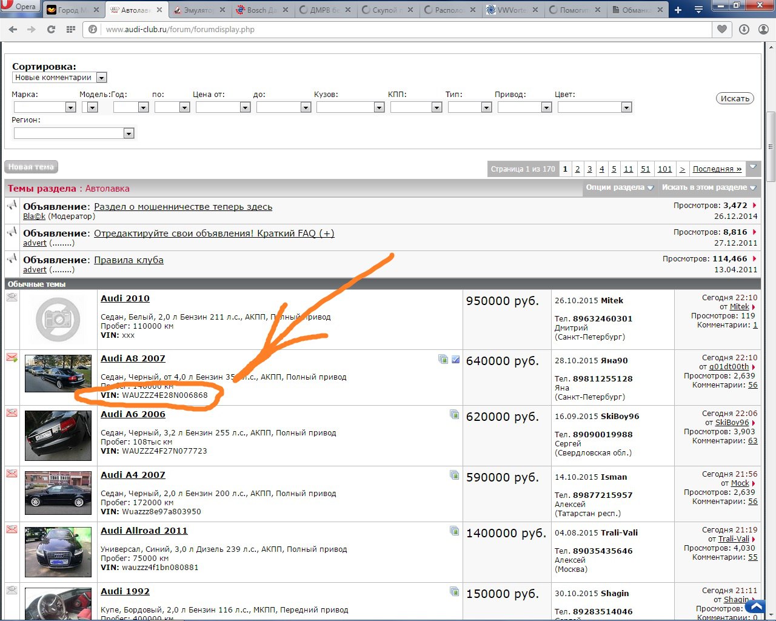
Task: Click the envelope status icon of Audi Allroad 2011
Action: (x=12, y=529)
